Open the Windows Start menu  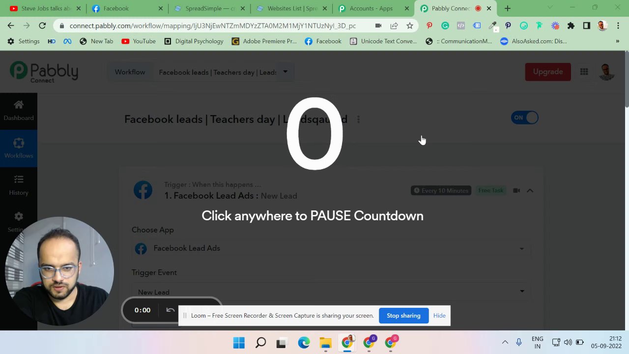point(239,343)
